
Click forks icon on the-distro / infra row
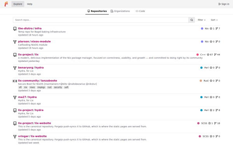tap(217, 29)
